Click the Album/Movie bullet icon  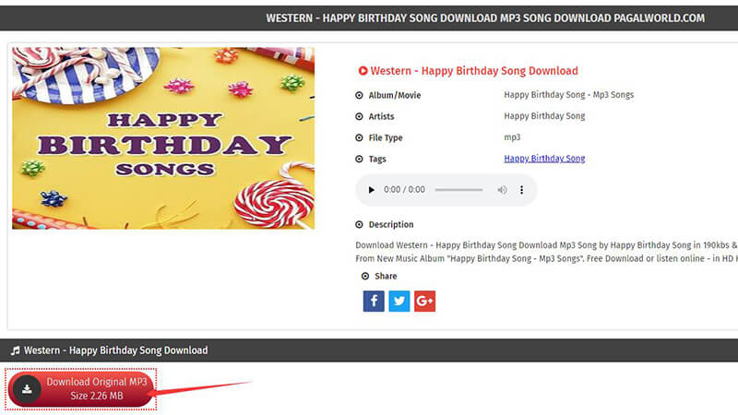click(359, 96)
